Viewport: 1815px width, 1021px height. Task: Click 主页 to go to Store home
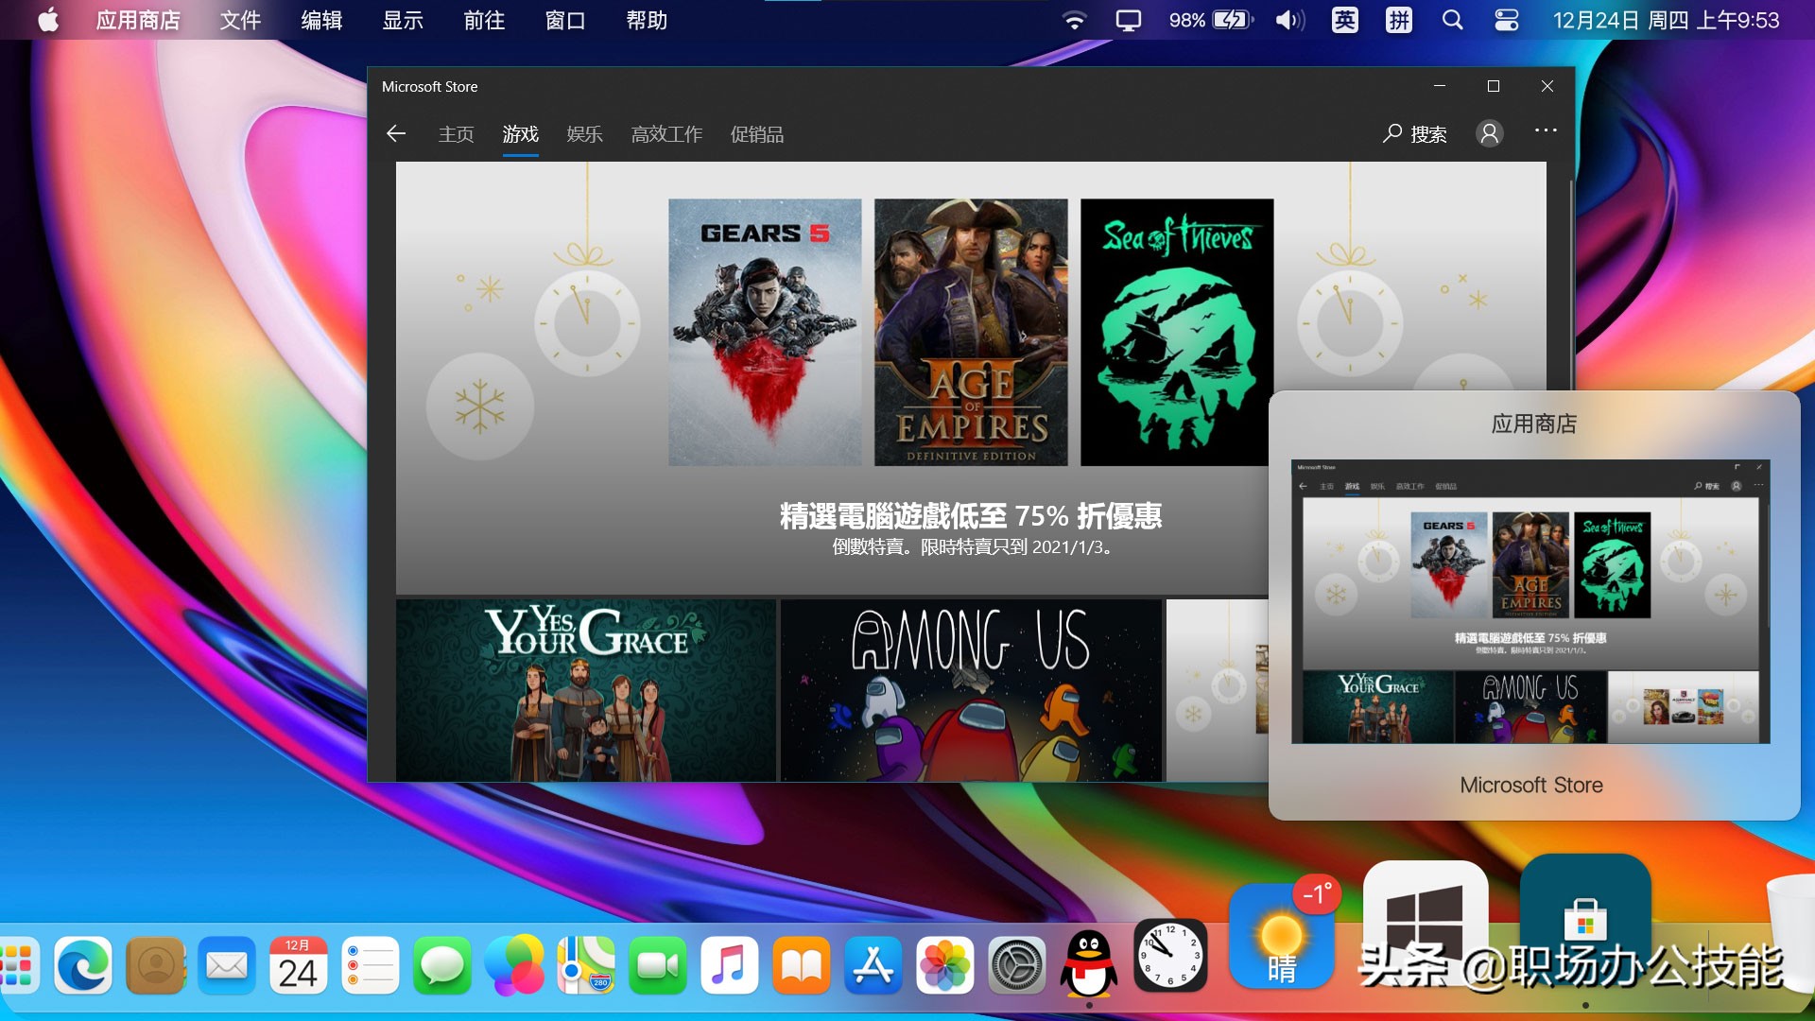coord(456,134)
